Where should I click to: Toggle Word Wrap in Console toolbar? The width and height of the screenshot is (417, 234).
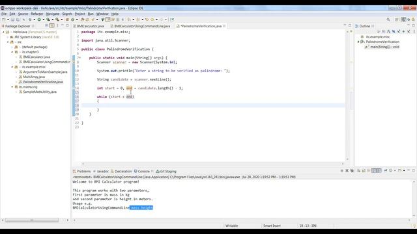coord(369,170)
